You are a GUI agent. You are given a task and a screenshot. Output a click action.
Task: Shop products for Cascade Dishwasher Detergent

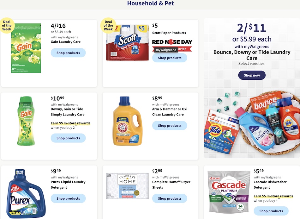[x=271, y=211]
